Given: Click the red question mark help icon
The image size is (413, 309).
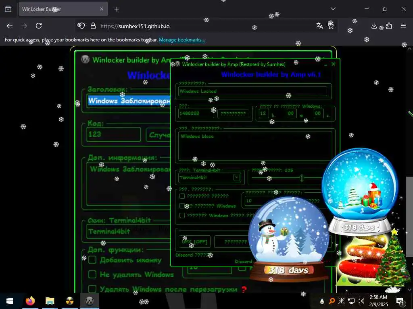Looking at the screenshot, I should click(244, 289).
